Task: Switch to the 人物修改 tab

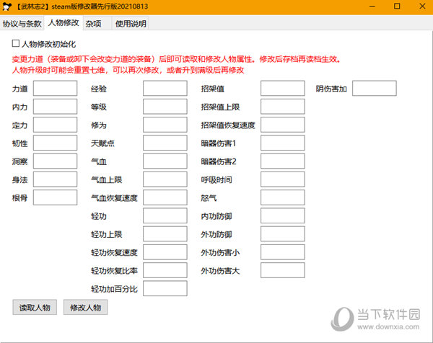Action: pyautogui.click(x=64, y=23)
